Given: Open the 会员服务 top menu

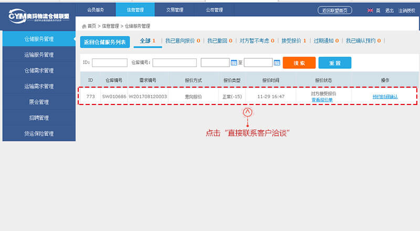Looking at the screenshot, I should (x=94, y=9).
